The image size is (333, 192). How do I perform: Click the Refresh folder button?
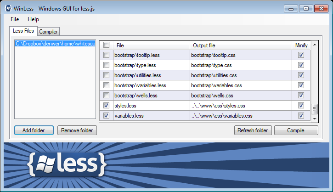tap(253, 130)
